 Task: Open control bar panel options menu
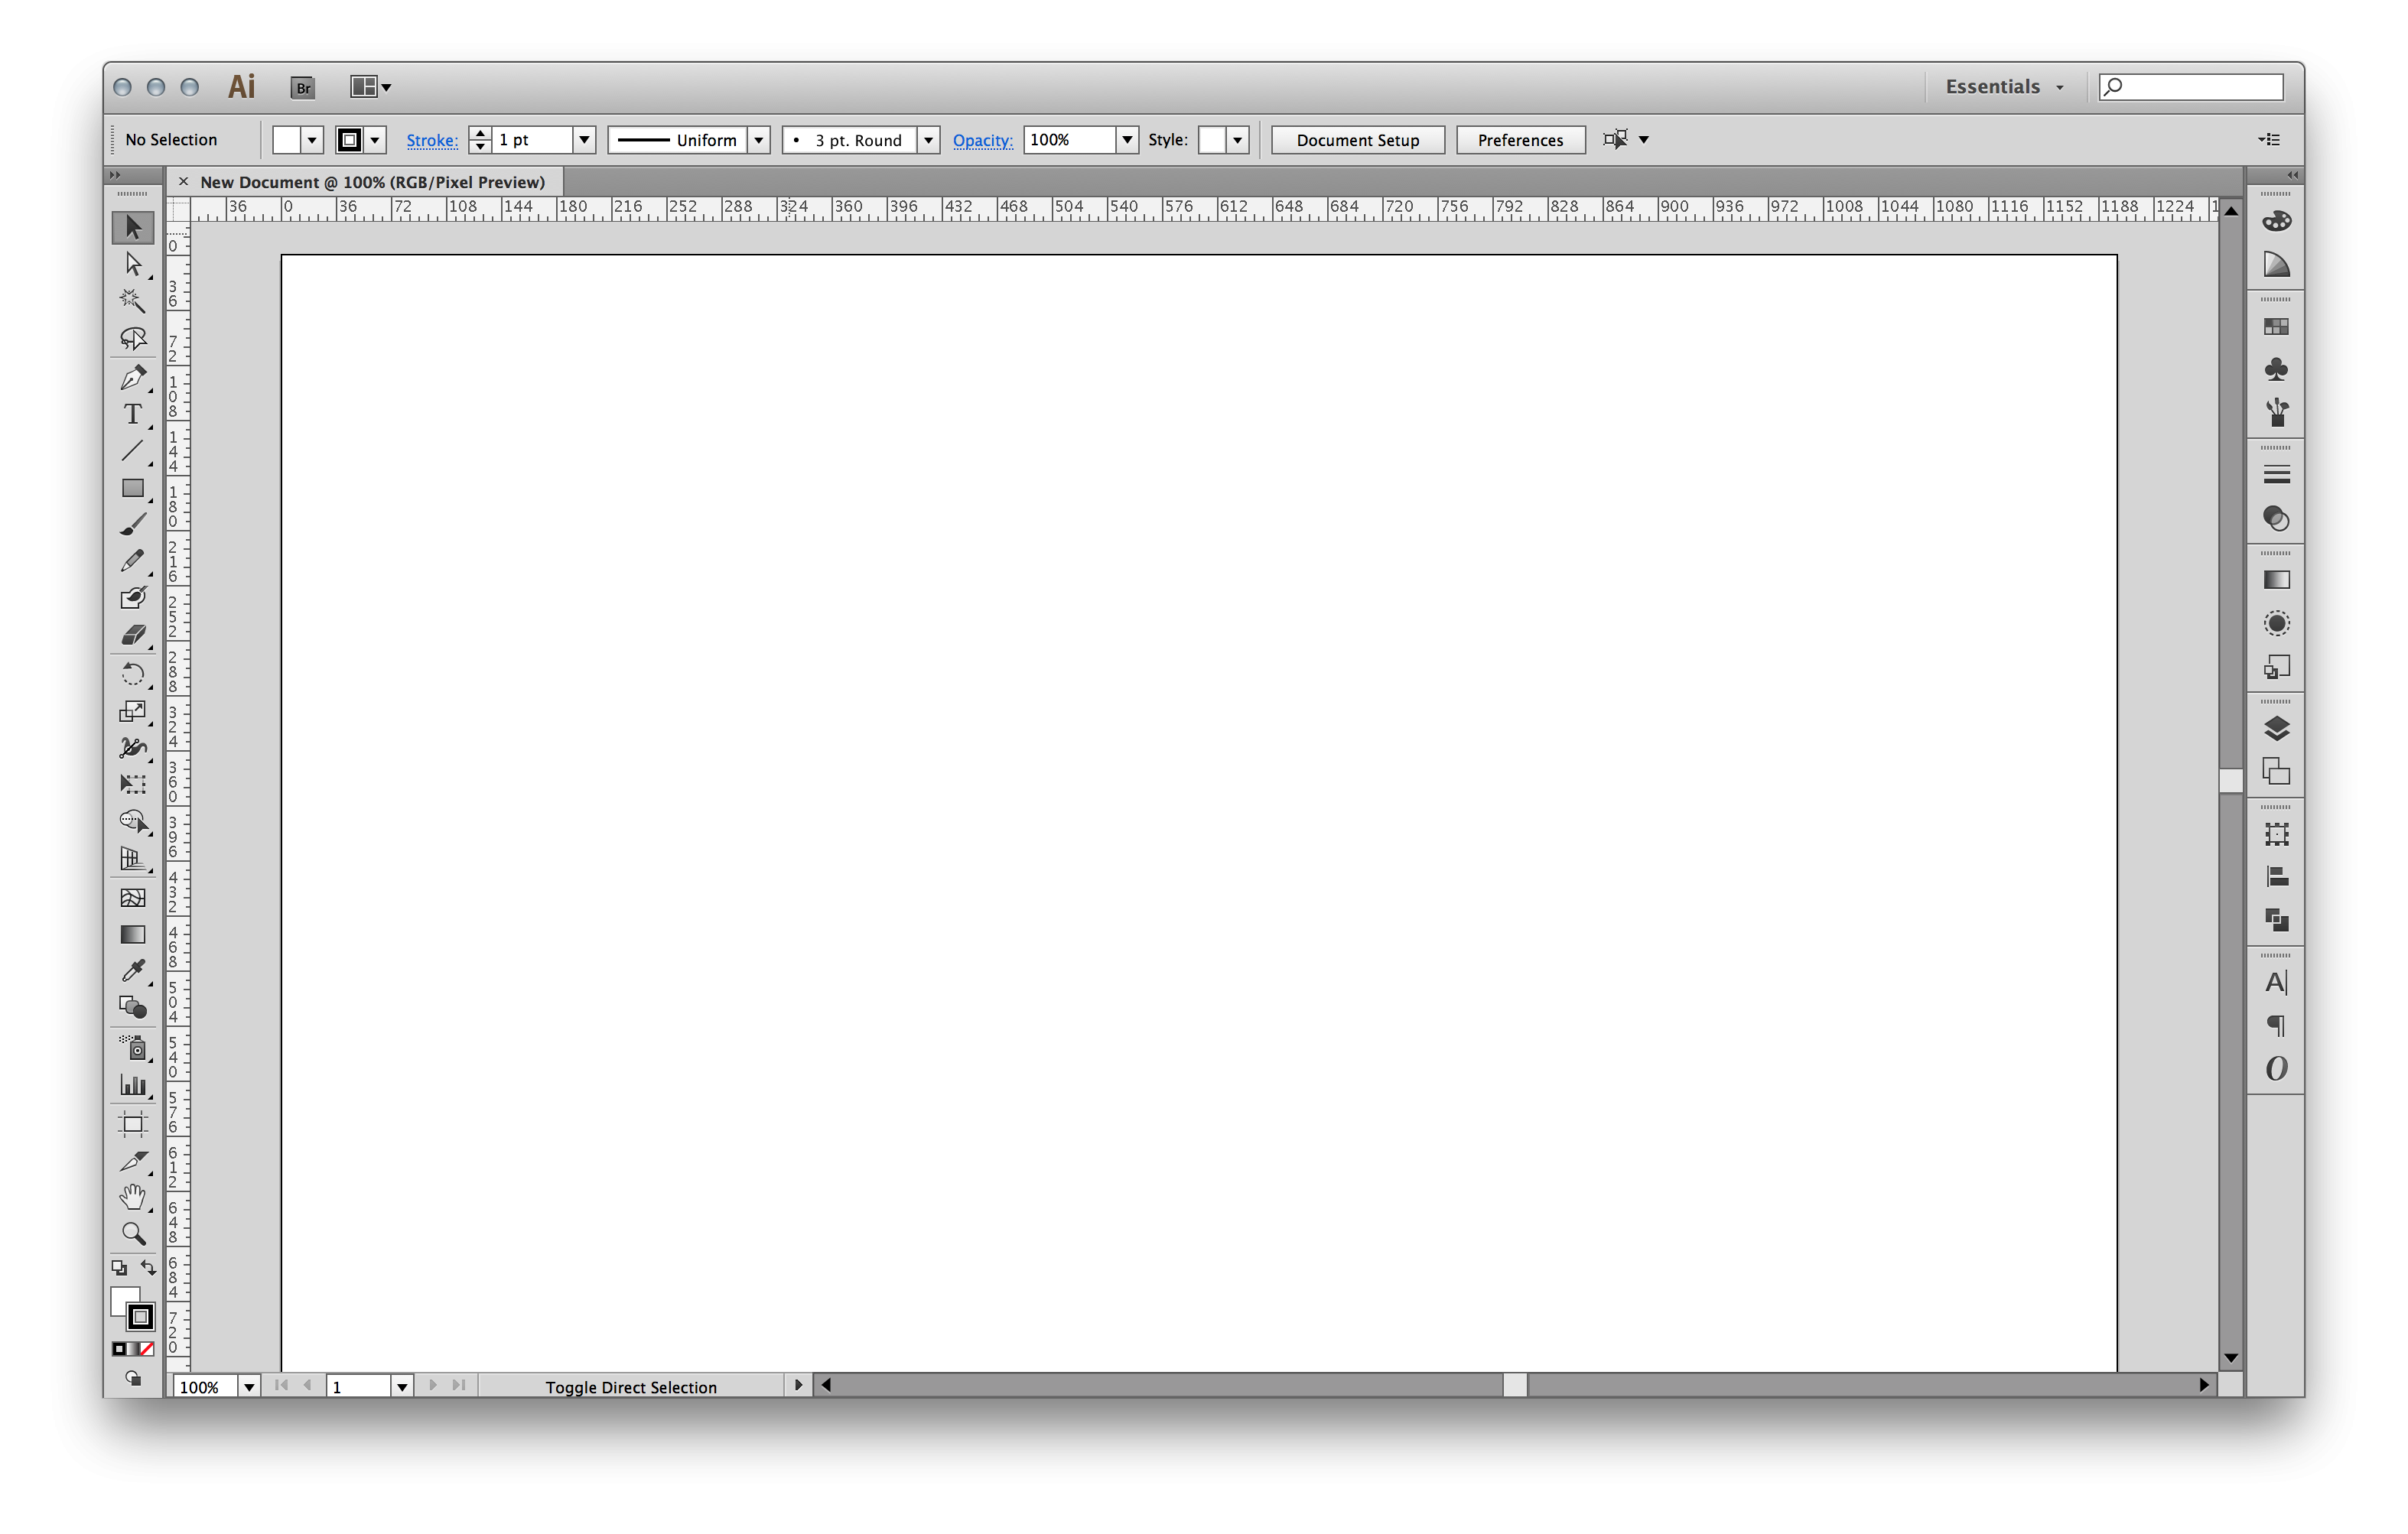point(2269,140)
